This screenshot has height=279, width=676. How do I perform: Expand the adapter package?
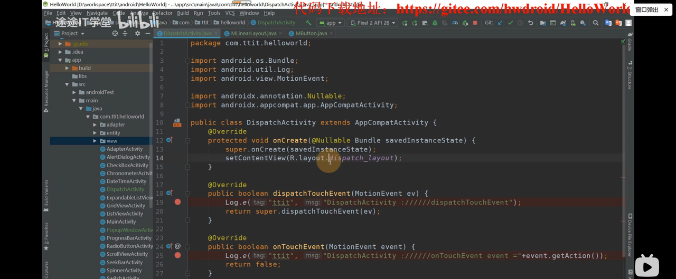tap(95, 125)
